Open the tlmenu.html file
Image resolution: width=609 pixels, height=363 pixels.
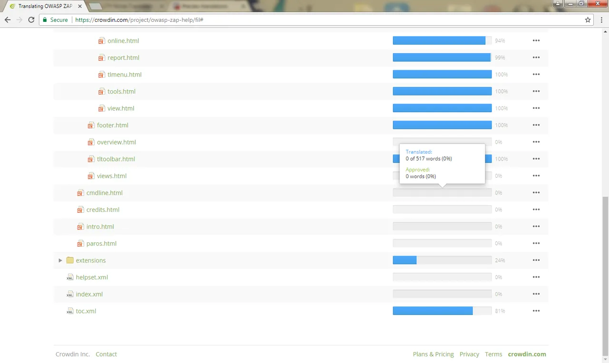click(125, 75)
